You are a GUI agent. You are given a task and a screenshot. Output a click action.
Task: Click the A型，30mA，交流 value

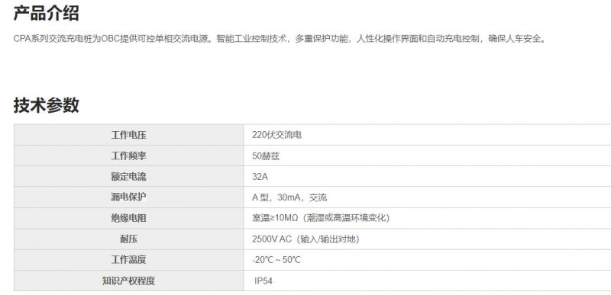click(x=289, y=197)
